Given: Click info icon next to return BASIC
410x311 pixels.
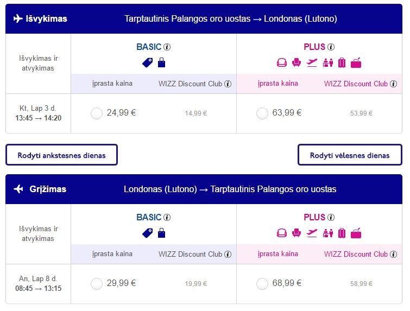Looking at the screenshot, I should [x=167, y=218].
